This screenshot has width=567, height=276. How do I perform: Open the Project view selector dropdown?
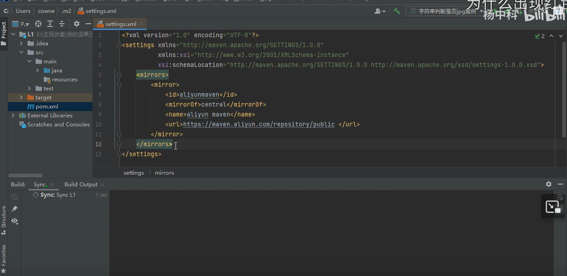pyautogui.click(x=21, y=24)
